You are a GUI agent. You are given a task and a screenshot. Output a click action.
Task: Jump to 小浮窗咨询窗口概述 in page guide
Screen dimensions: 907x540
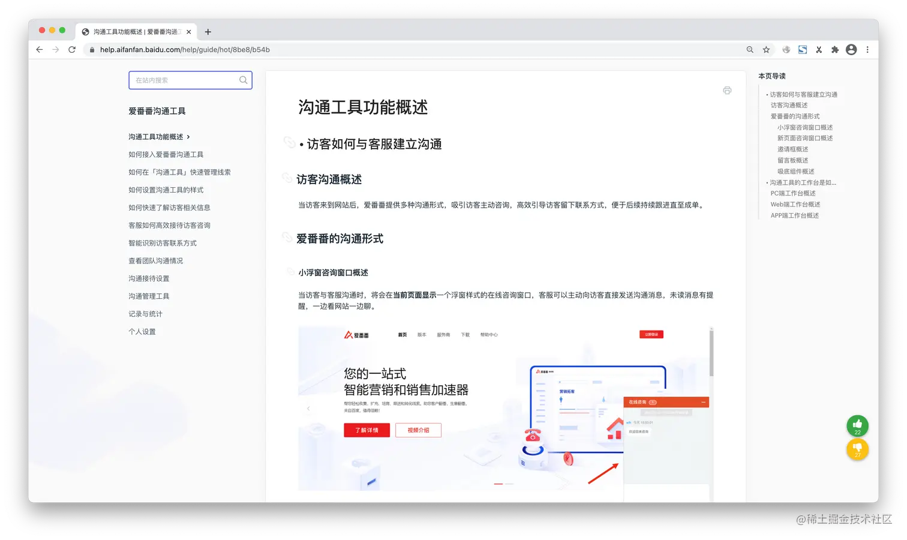[805, 128]
